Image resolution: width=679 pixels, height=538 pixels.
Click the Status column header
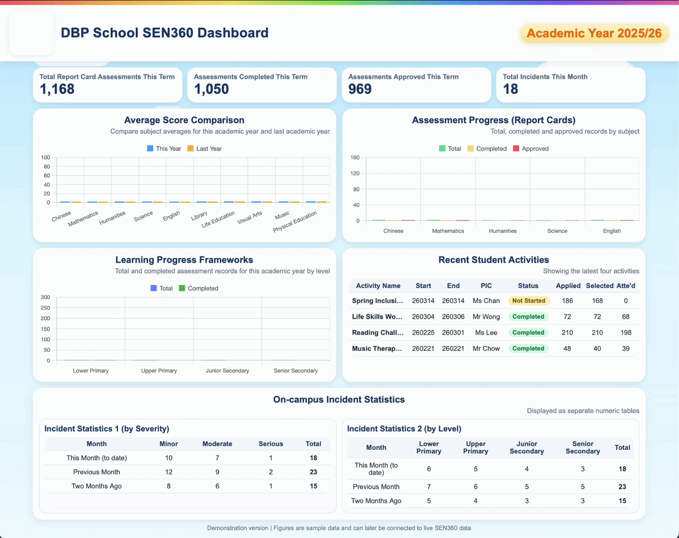pos(528,285)
